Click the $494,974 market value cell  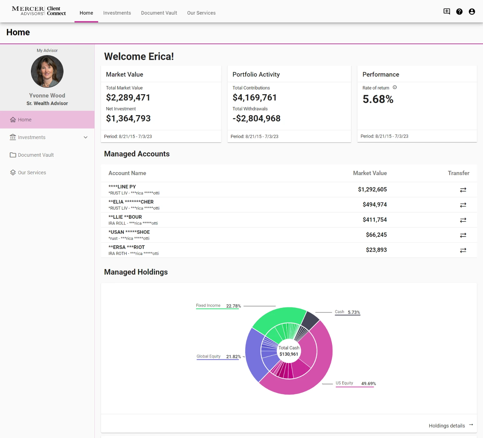click(x=375, y=205)
